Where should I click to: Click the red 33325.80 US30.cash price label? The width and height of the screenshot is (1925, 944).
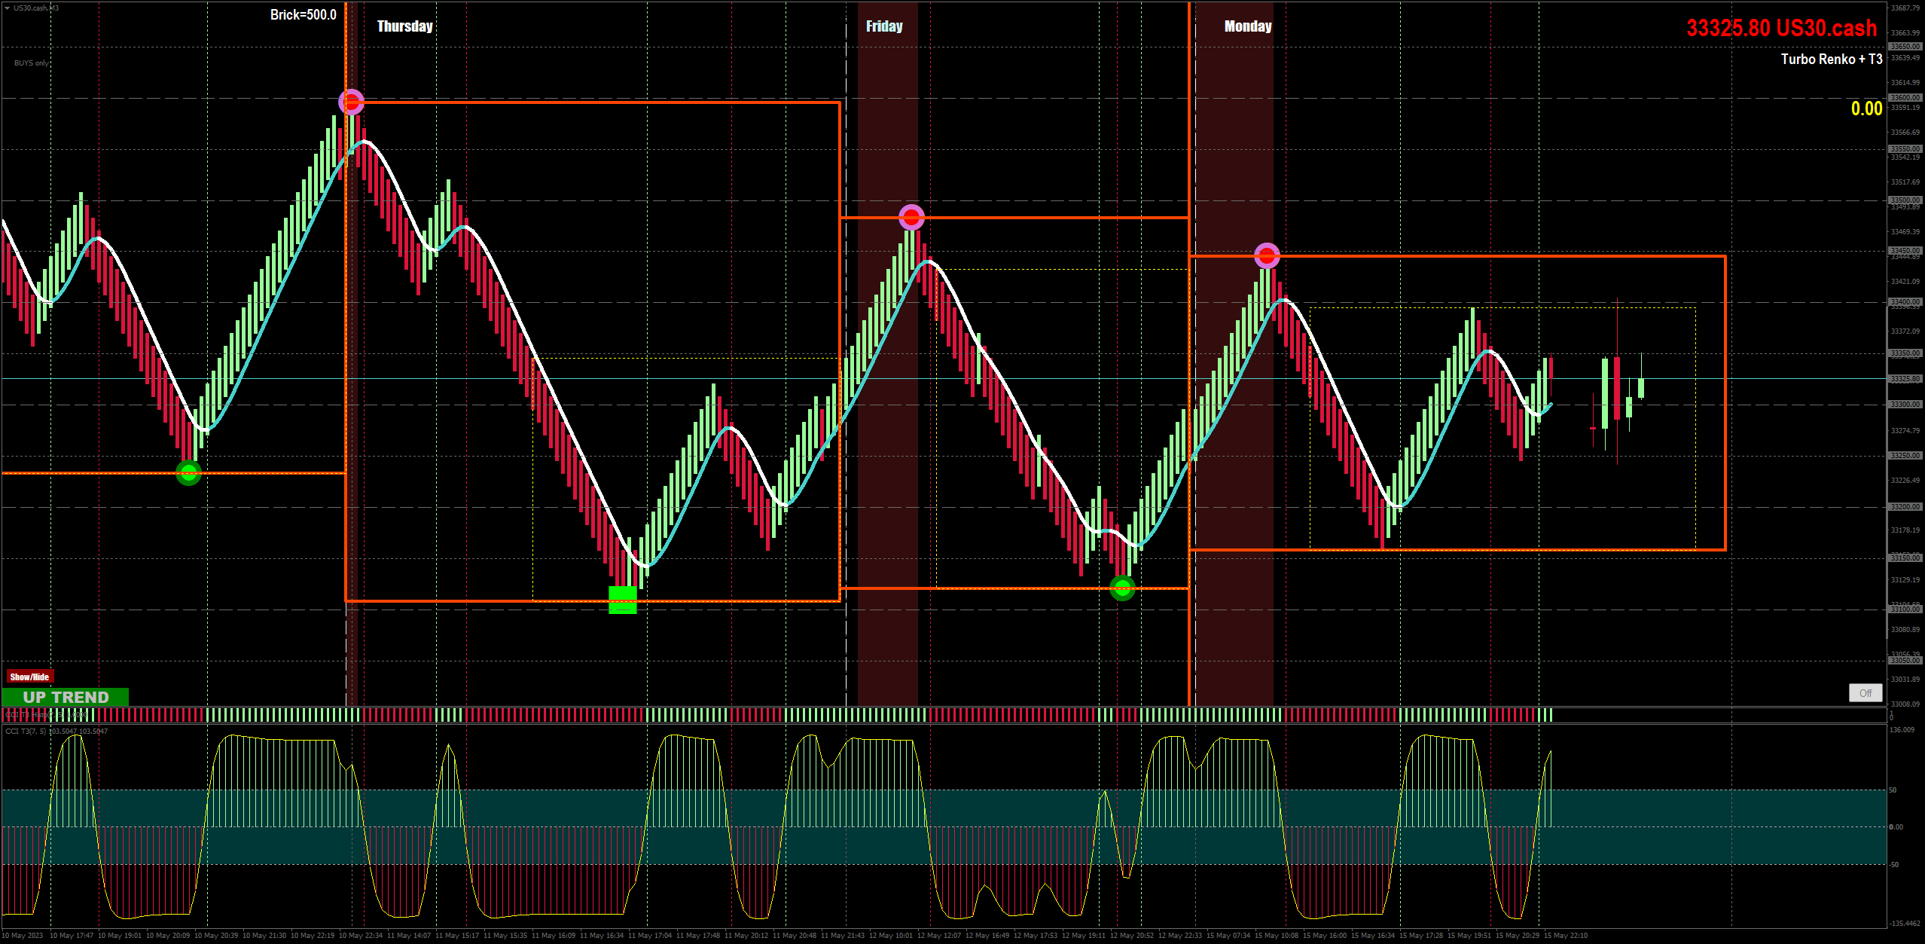[1781, 28]
